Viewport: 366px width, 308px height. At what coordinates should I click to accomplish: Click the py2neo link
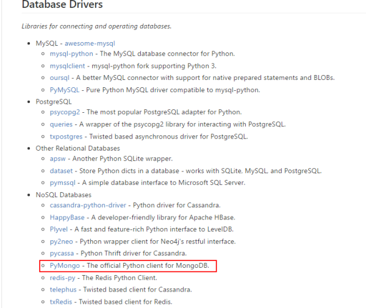pyautogui.click(x=61, y=242)
